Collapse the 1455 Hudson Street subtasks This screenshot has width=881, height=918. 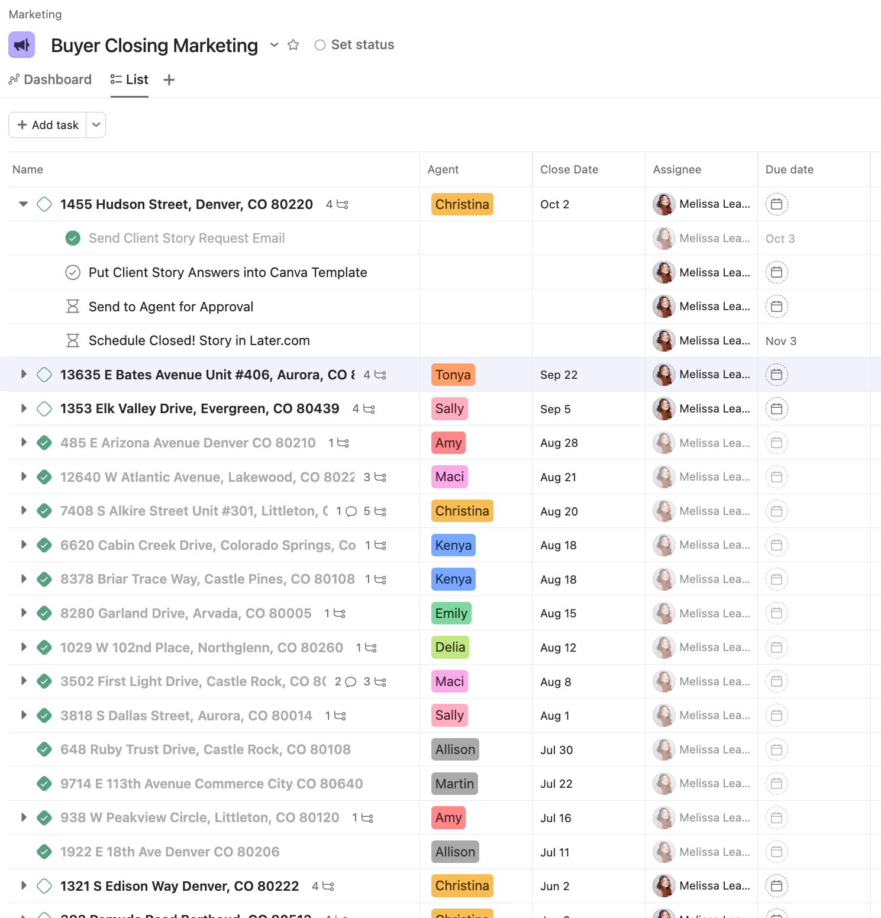(x=23, y=204)
